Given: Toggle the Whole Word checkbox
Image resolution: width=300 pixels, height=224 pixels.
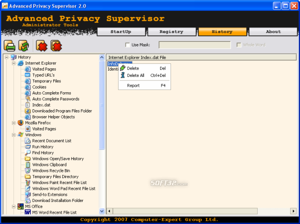Looking at the screenshot, I should tap(239, 45).
